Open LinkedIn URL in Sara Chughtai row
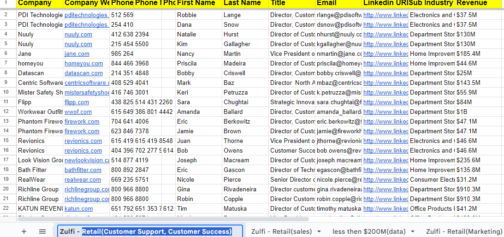The height and width of the screenshot is (237, 504). click(385, 102)
